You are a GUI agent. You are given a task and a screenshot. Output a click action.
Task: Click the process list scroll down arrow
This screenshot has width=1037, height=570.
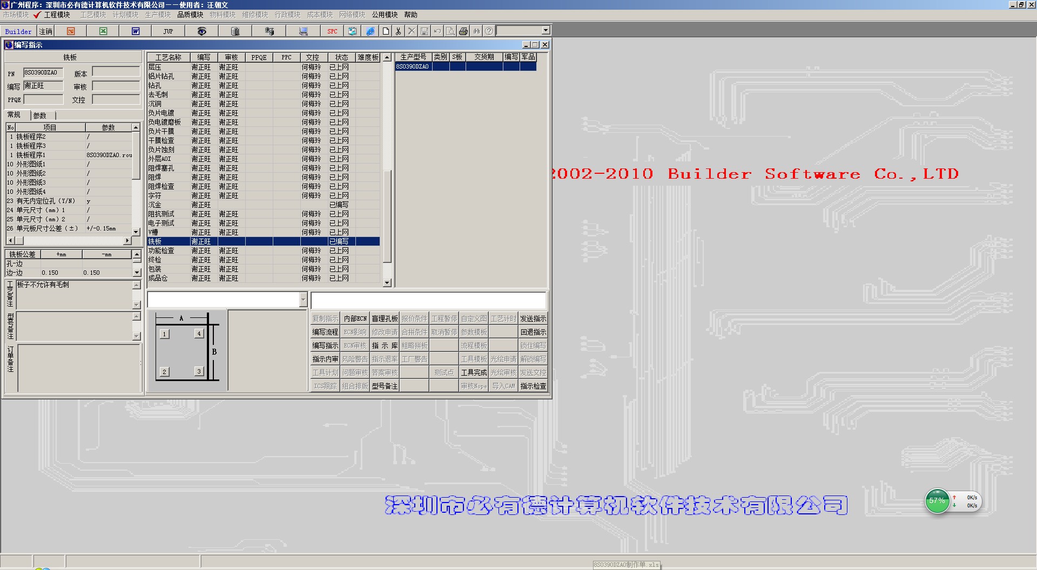(x=387, y=283)
